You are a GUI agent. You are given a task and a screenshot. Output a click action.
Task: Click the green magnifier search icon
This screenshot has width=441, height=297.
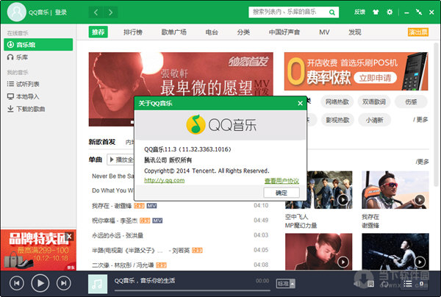pyautogui.click(x=332, y=12)
